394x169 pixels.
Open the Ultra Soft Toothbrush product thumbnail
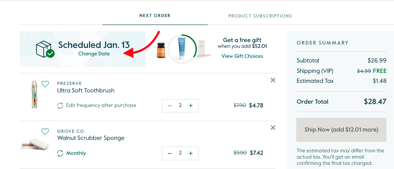34,94
